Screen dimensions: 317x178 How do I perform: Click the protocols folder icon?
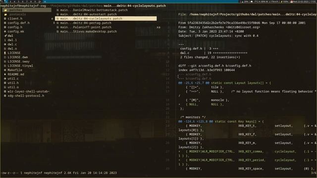point(5,14)
